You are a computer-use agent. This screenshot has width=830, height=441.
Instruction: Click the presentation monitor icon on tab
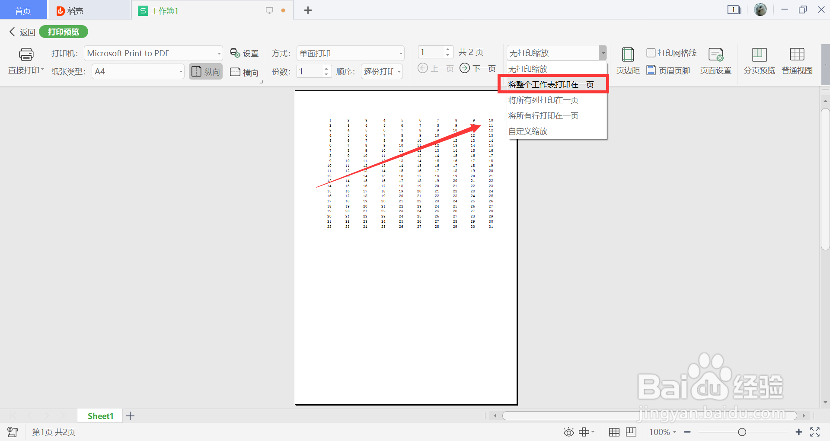(269, 10)
